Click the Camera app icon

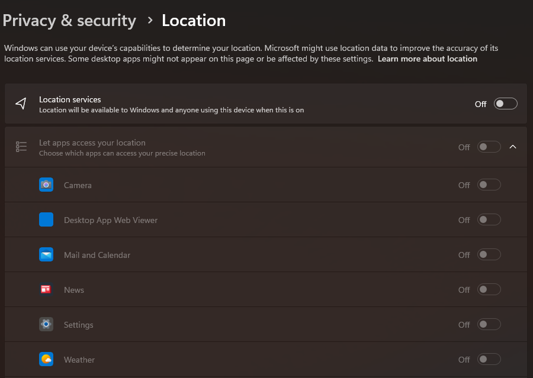pyautogui.click(x=46, y=185)
